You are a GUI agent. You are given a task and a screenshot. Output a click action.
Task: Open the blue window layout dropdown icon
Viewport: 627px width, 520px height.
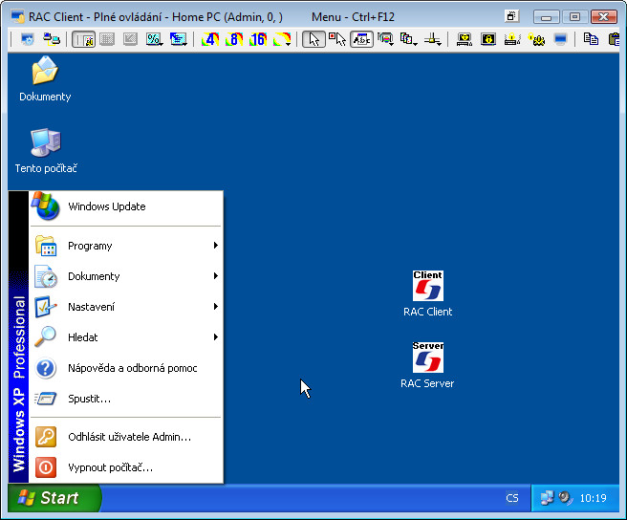pos(179,39)
